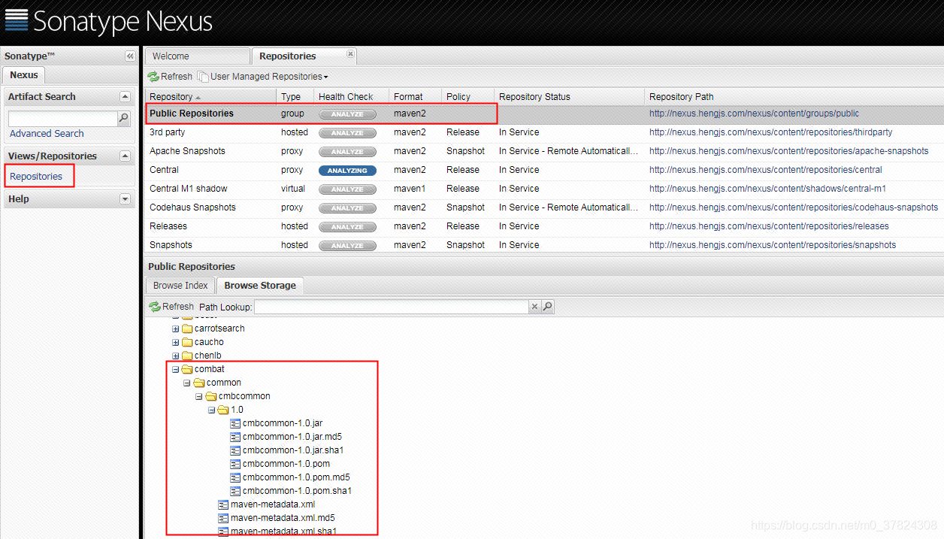Select cmbcommon-1.0.pom.sha1 file
Image resolution: width=944 pixels, height=539 pixels.
coord(298,491)
